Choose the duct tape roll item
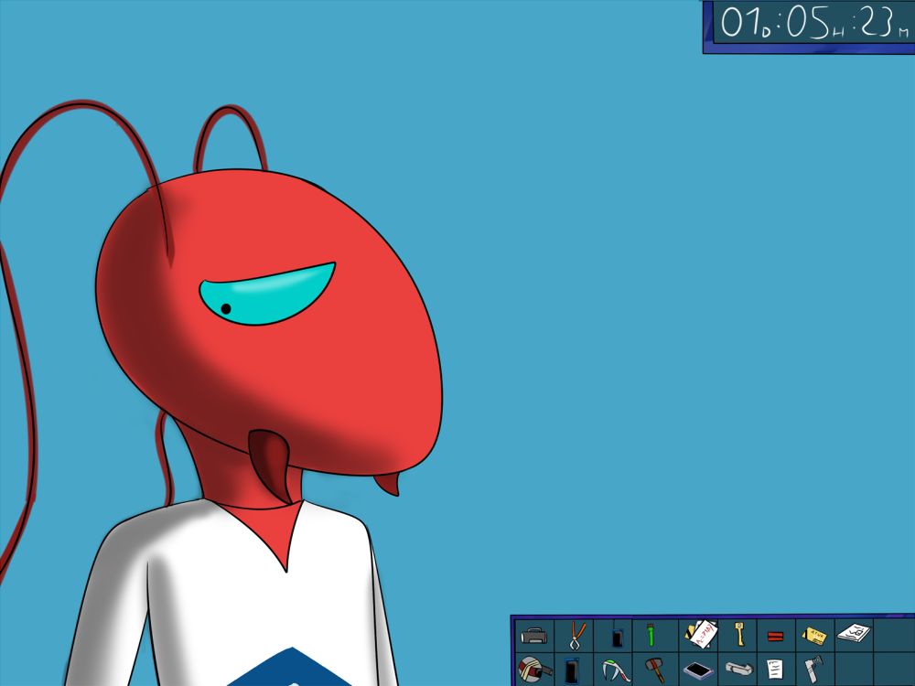 point(533,670)
